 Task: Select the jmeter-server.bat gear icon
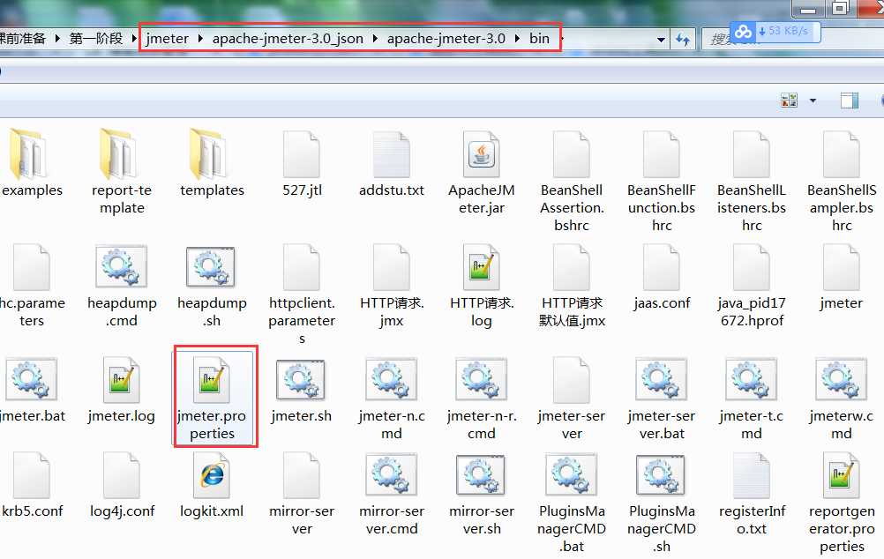(x=661, y=379)
